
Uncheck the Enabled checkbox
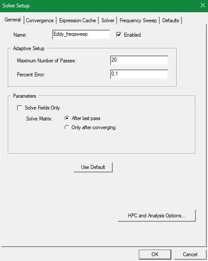[x=119, y=34]
